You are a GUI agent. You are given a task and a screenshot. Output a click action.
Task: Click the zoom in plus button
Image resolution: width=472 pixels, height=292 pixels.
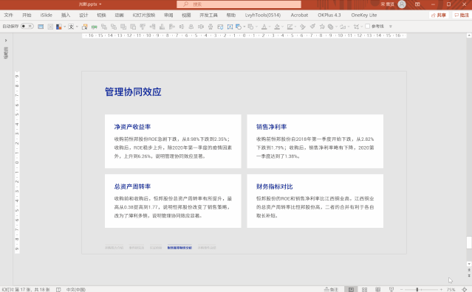point(441,289)
